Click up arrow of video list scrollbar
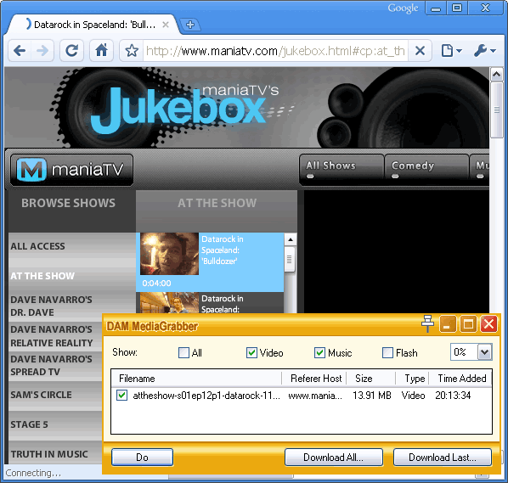Viewport: 508px width, 483px height. click(291, 240)
